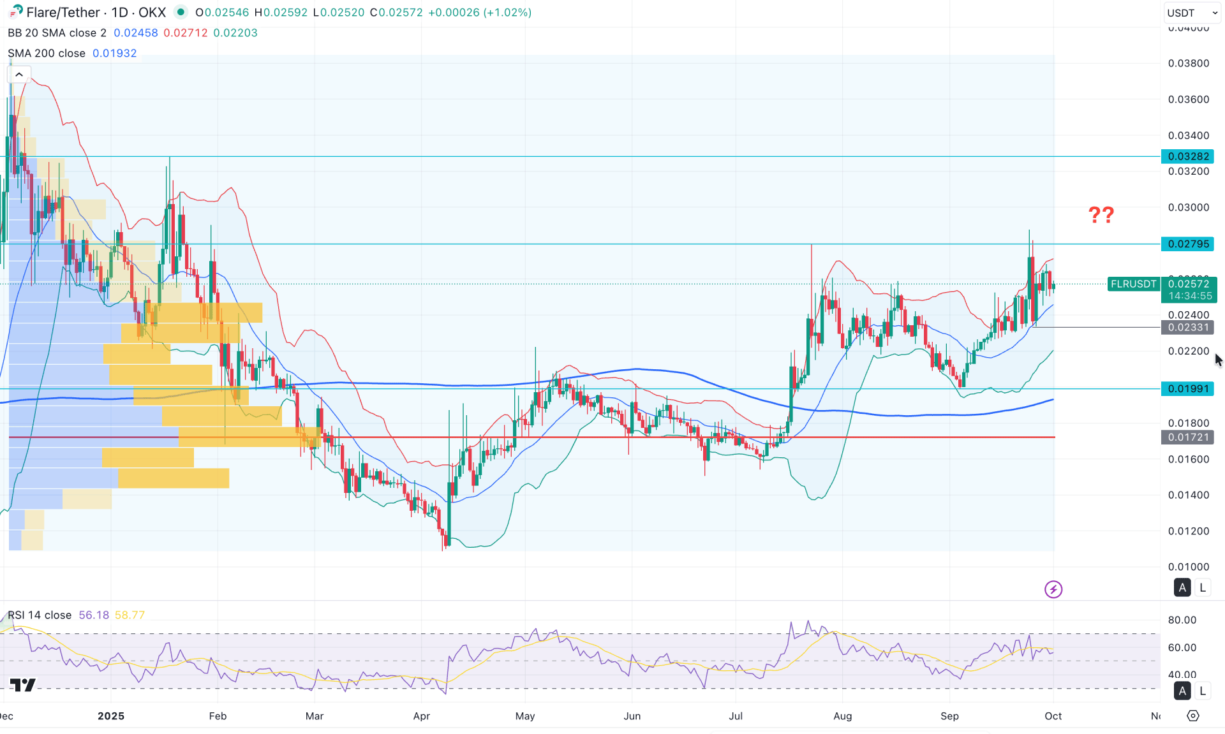Open chart settings gear icon
1225x734 pixels.
(1192, 716)
